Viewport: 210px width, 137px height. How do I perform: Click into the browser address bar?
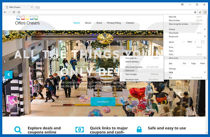[107, 12]
